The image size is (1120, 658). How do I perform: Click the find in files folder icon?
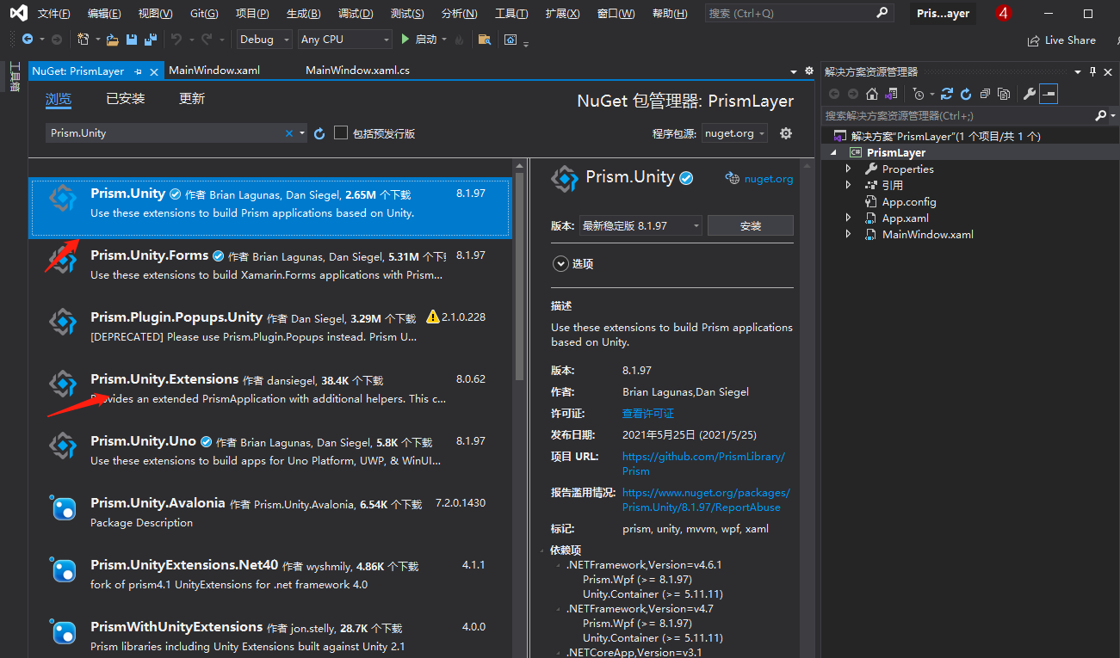[485, 40]
